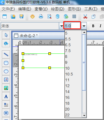Choose font size 8 from list
The image size is (104, 120).
tap(73, 57)
